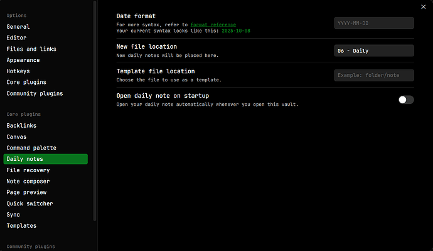View Community plugins settings
Screen dimensions: 433x251
click(35, 94)
